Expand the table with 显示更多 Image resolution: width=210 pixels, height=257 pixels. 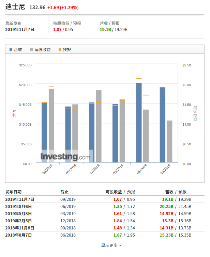coord(111,245)
